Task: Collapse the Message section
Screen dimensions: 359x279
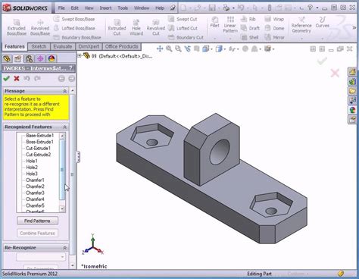Action: click(x=65, y=91)
